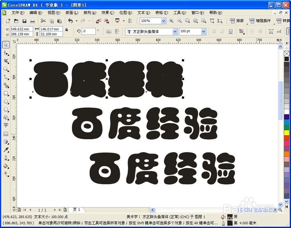Click the Print icon
This screenshot has width=291, height=228.
33,21
